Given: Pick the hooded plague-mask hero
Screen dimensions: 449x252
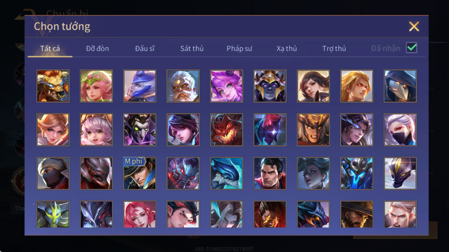Looking at the screenshot, I should 400,86.
